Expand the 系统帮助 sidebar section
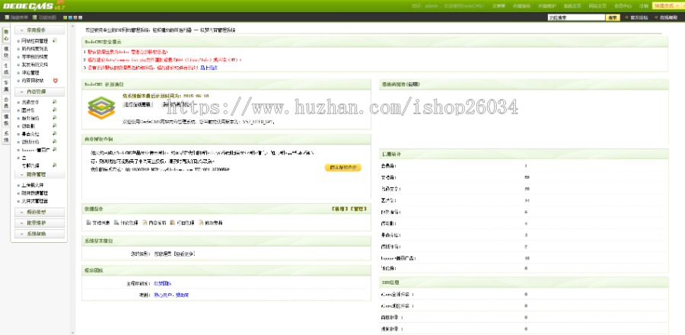 [x=40, y=234]
